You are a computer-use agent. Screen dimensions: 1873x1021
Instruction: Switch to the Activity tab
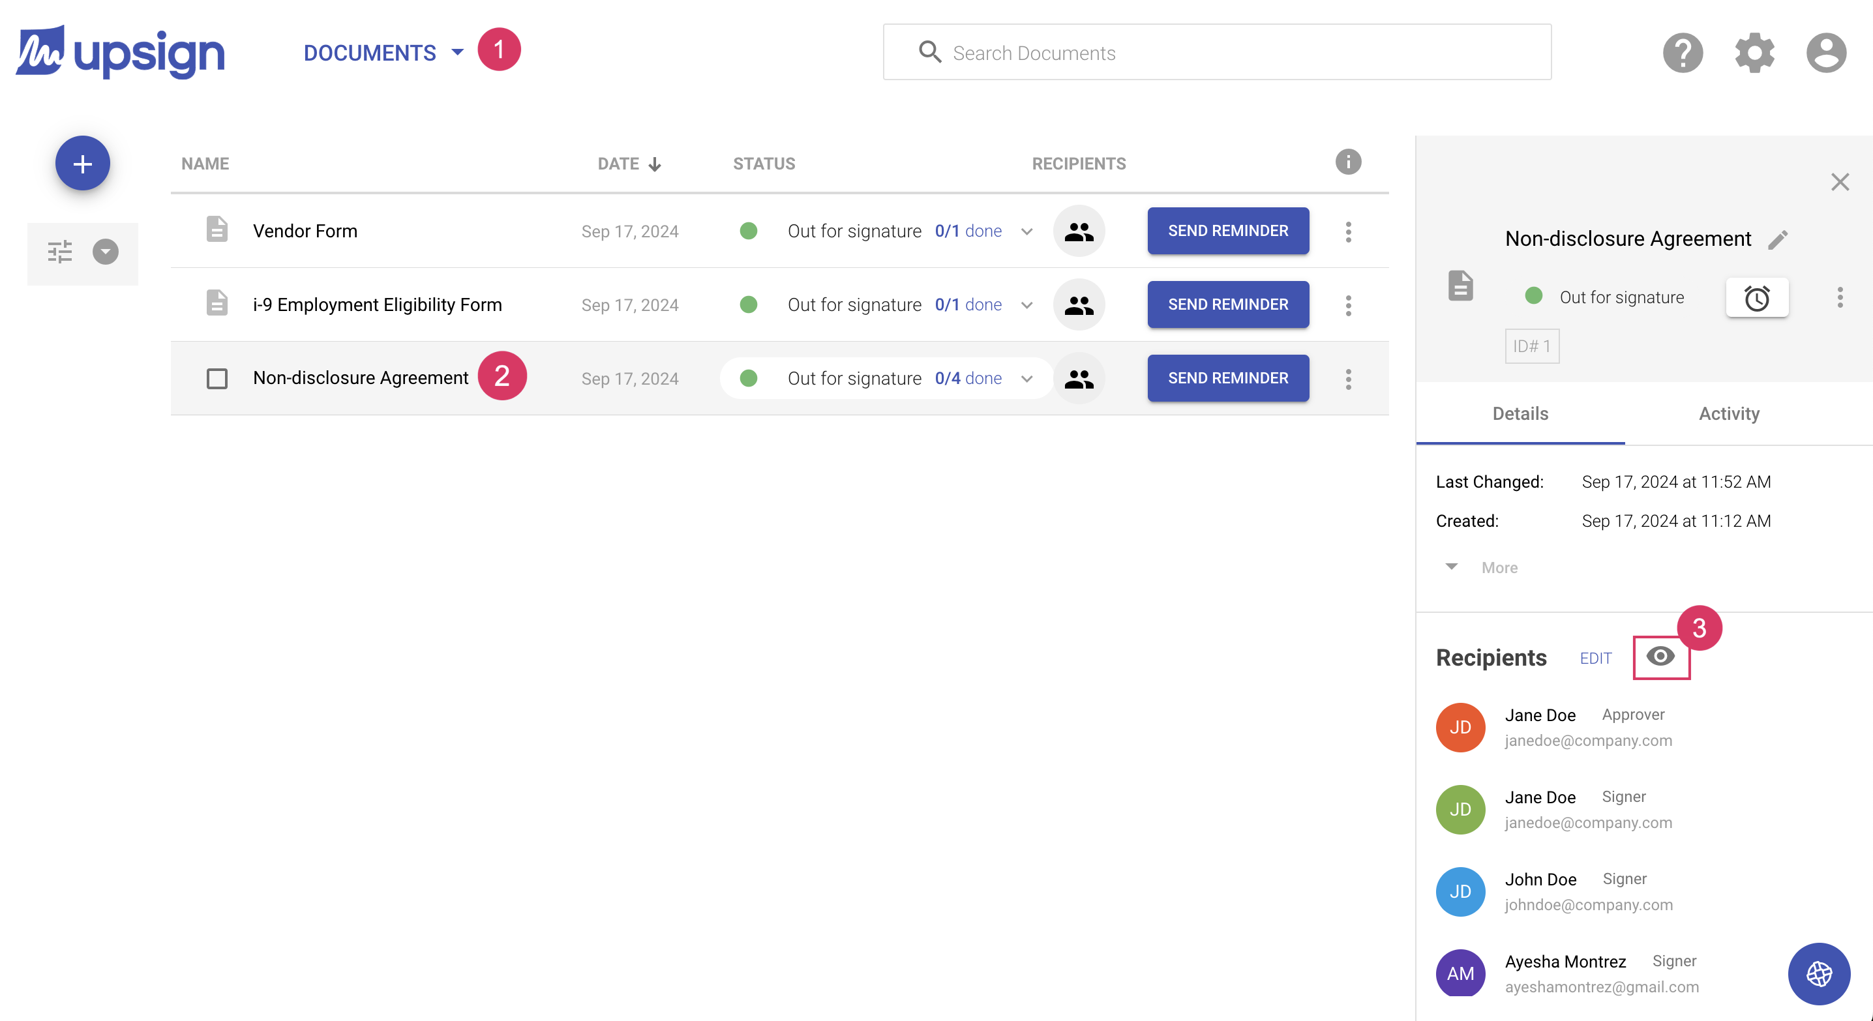(x=1728, y=413)
